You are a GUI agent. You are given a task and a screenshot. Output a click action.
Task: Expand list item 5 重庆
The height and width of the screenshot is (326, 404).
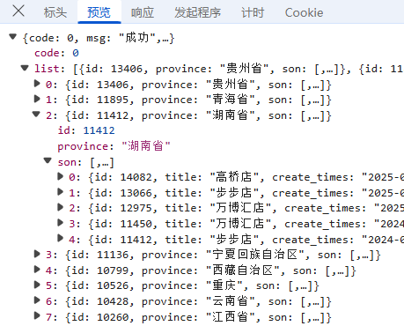point(37,285)
